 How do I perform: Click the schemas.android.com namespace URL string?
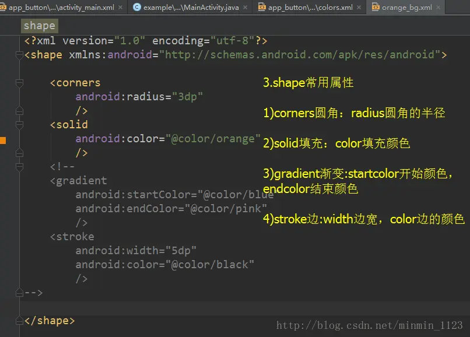tap(300, 55)
